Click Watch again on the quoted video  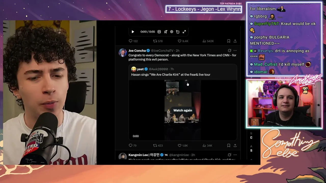(183, 110)
